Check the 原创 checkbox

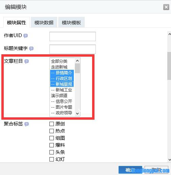coord(51,124)
